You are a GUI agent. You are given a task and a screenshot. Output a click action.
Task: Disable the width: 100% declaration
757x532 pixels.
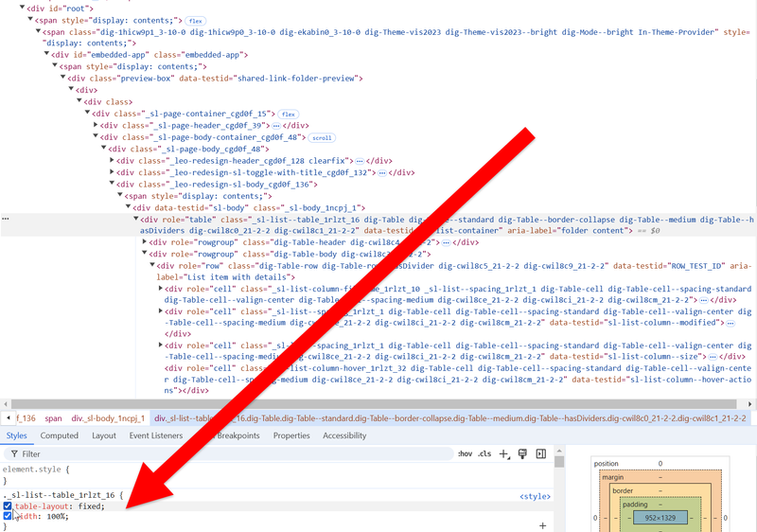9,517
